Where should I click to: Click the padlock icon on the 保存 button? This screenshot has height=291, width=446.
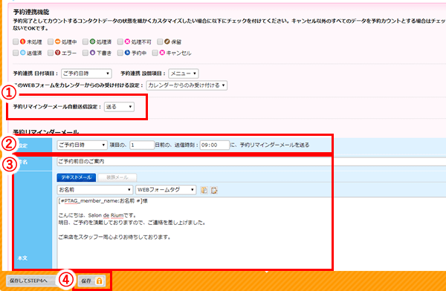tap(99, 281)
